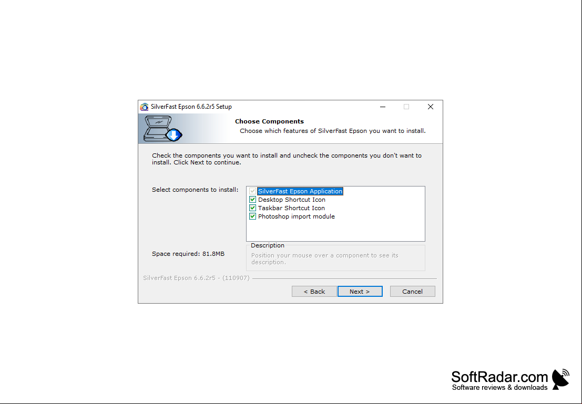Continue installation with Next >
This screenshot has height=404, width=582.
coord(360,292)
